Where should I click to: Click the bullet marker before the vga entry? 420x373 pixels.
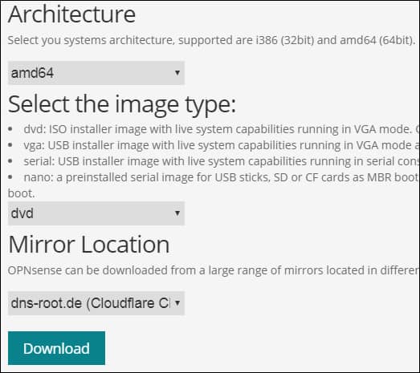[x=10, y=145]
